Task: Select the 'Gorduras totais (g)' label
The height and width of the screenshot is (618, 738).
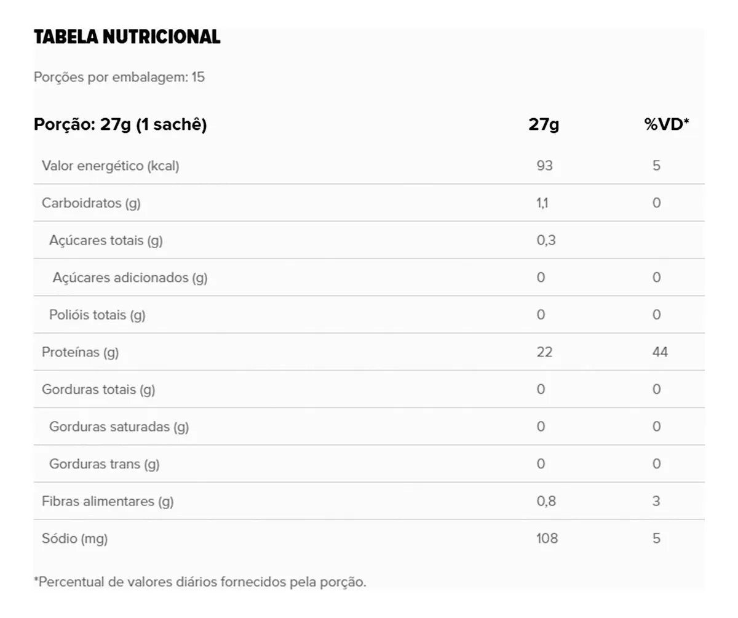Action: click(x=98, y=390)
